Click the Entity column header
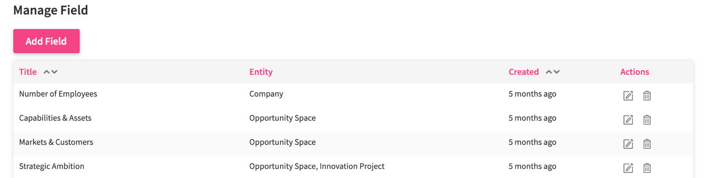The width and height of the screenshot is (706, 178). [x=261, y=72]
